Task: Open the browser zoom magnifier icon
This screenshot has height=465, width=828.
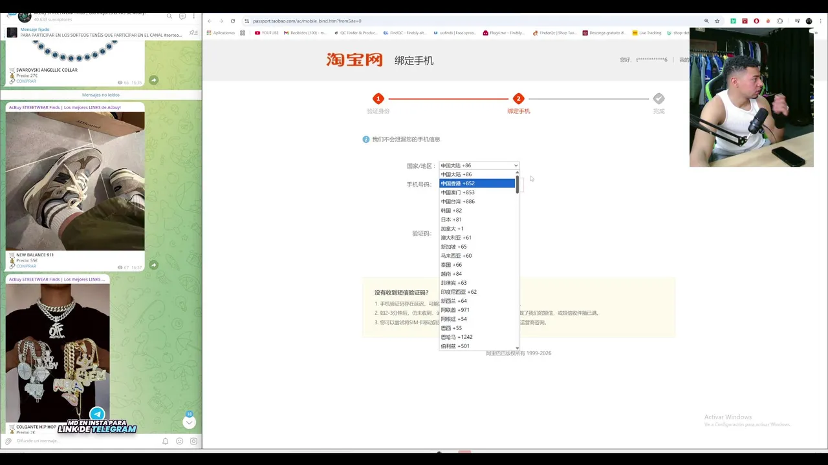Action: tap(706, 21)
